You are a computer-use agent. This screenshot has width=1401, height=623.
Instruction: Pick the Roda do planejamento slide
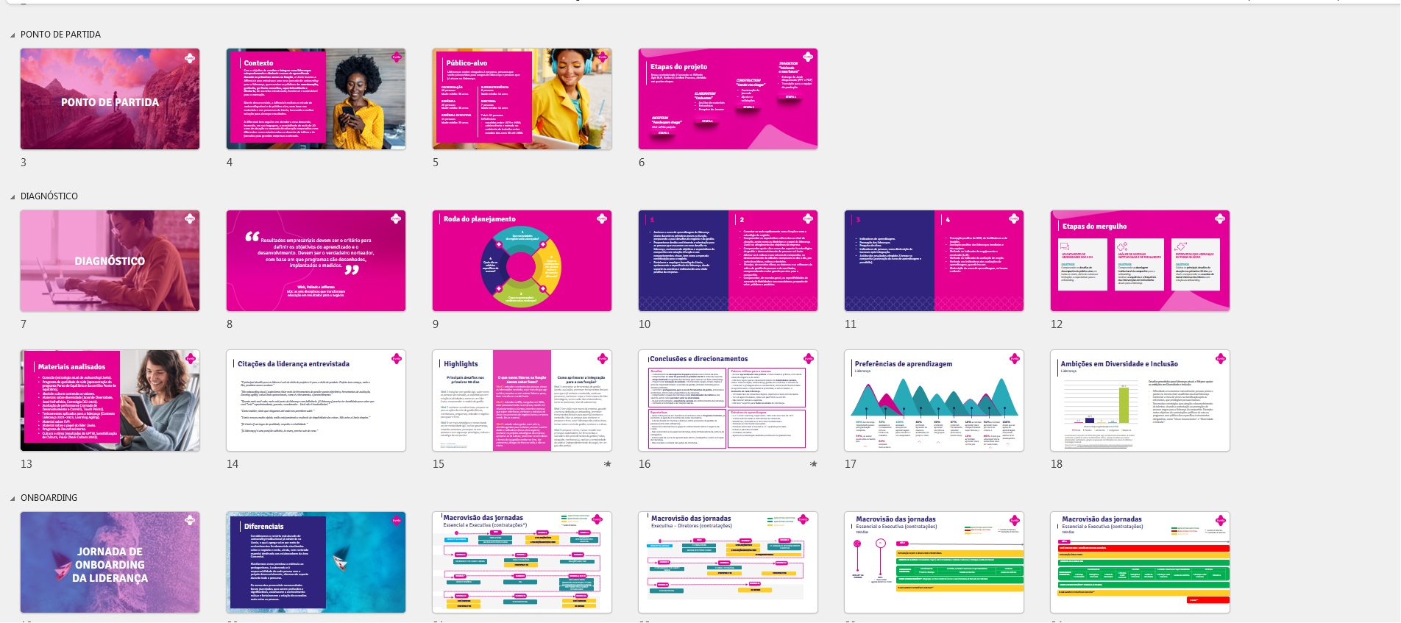[522, 261]
